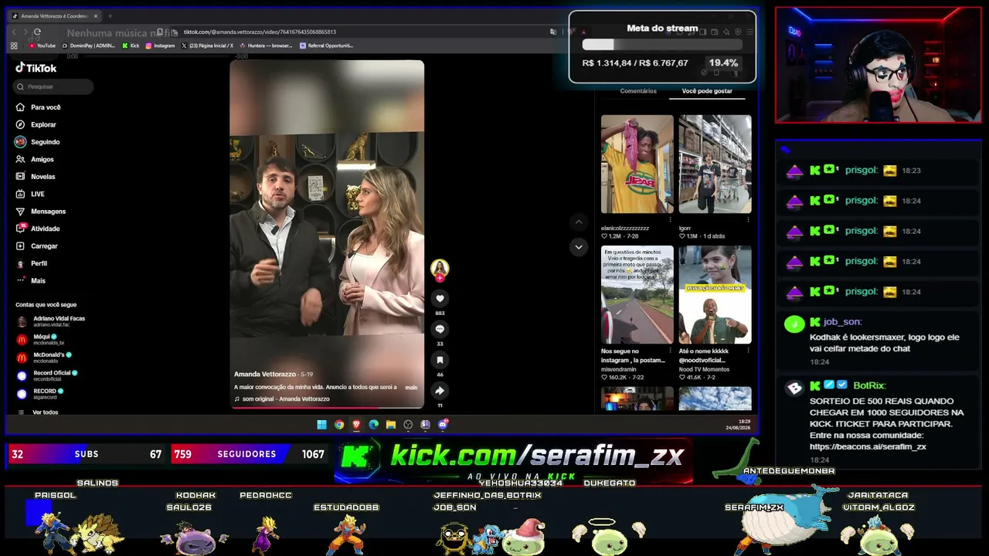Open Microsoft Edge from the taskbar
The width and height of the screenshot is (989, 556).
pos(374,425)
